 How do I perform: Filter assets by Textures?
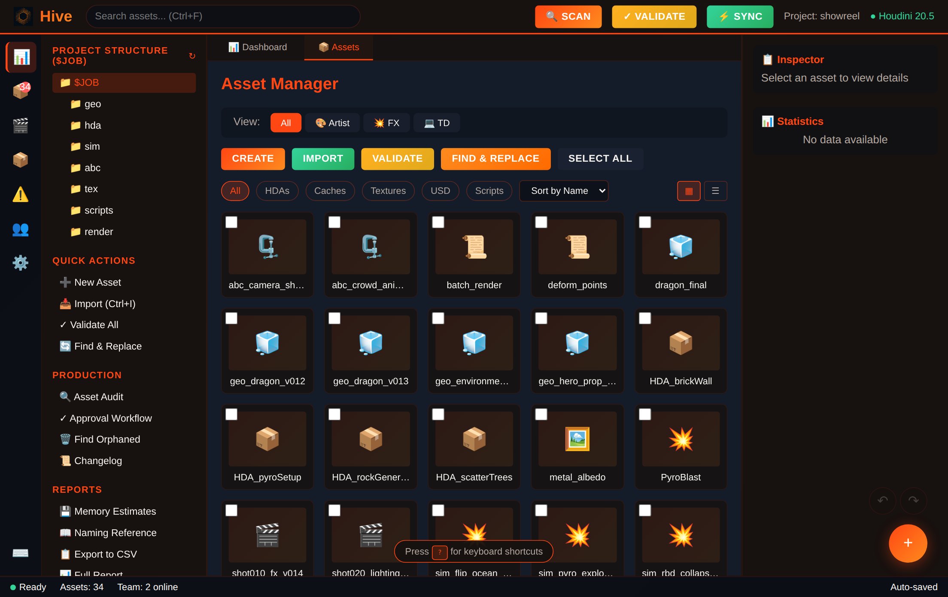[388, 191]
